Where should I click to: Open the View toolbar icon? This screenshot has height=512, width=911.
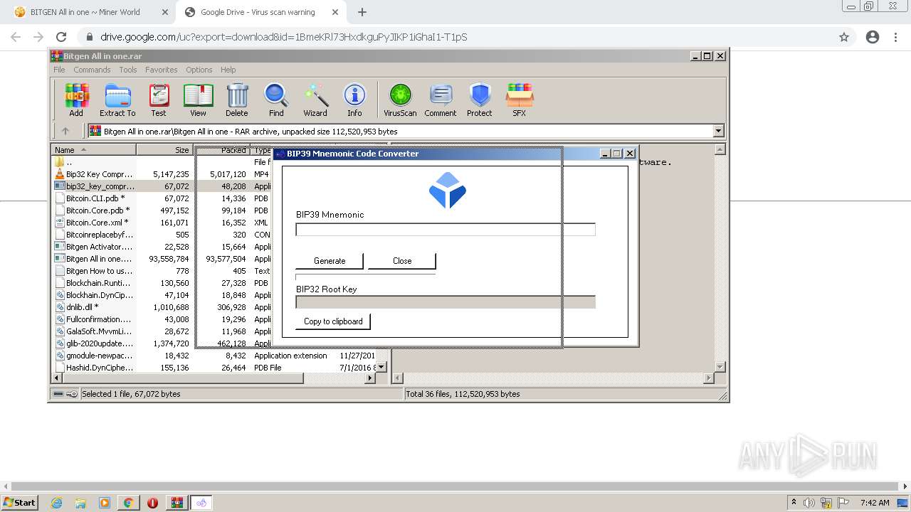198,100
